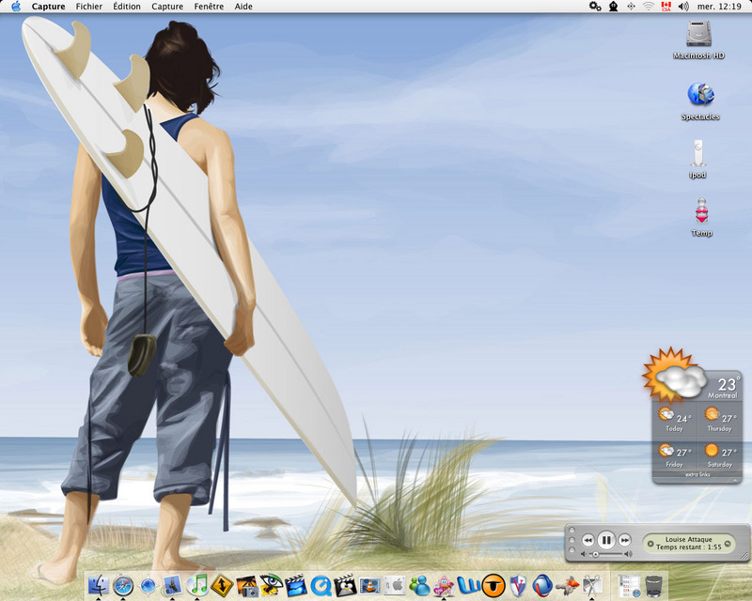The image size is (752, 601).
Task: Click the four-arrow menu bar icon
Action: click(x=631, y=7)
